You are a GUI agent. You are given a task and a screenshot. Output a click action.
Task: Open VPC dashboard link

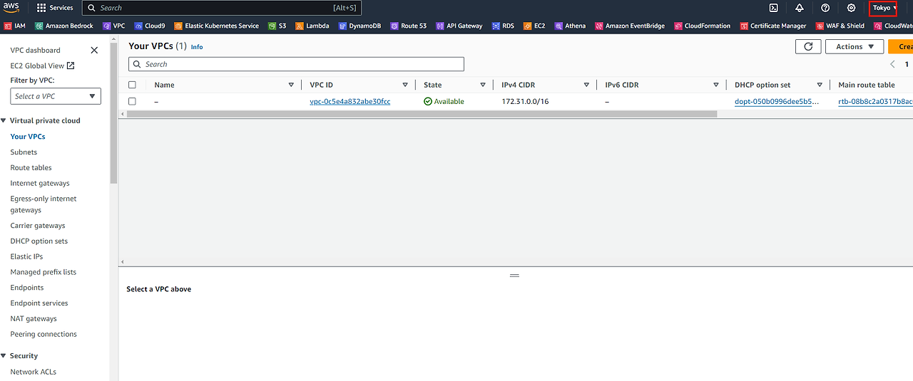35,50
